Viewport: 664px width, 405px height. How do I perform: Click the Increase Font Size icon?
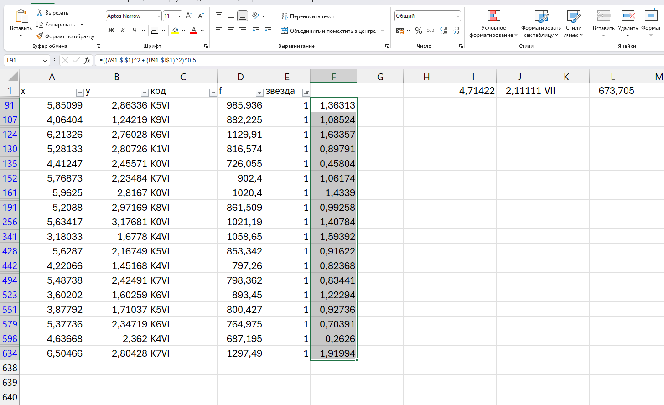click(189, 16)
